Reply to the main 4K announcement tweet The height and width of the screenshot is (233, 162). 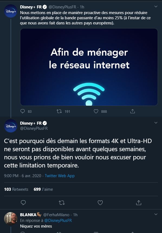pyautogui.click(x=23, y=203)
